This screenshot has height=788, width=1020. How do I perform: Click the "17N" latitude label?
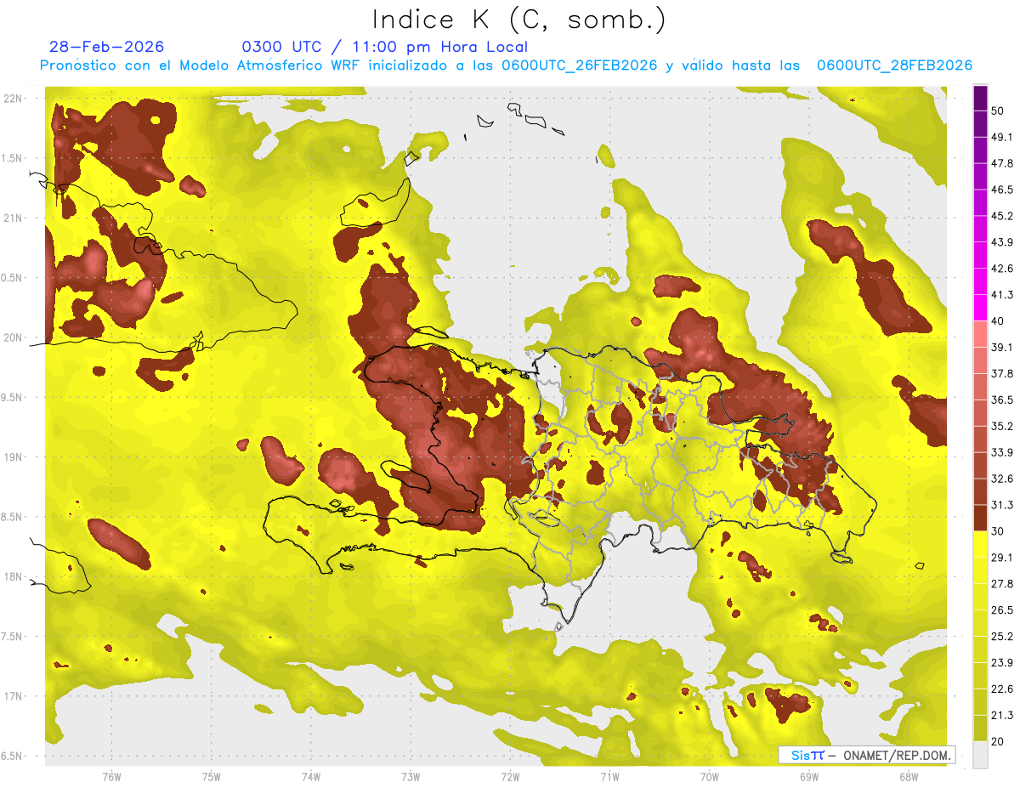[14, 696]
